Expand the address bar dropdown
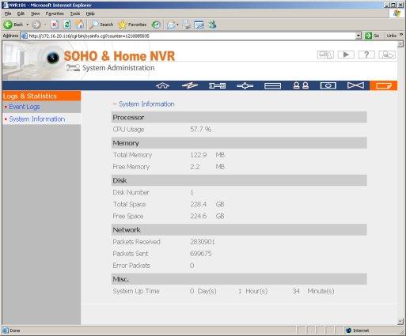This screenshot has width=406, height=336. (x=358, y=36)
